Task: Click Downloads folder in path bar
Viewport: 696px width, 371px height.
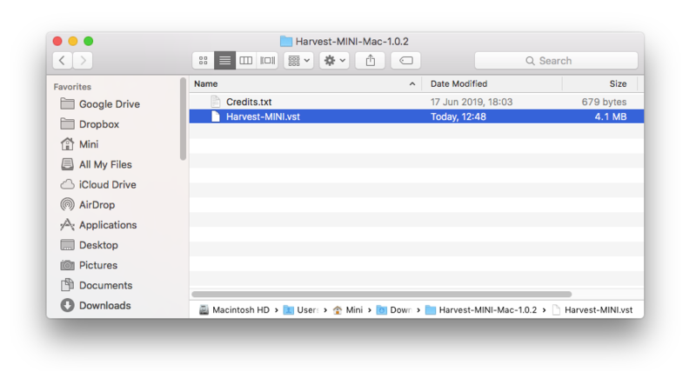Action: [394, 310]
